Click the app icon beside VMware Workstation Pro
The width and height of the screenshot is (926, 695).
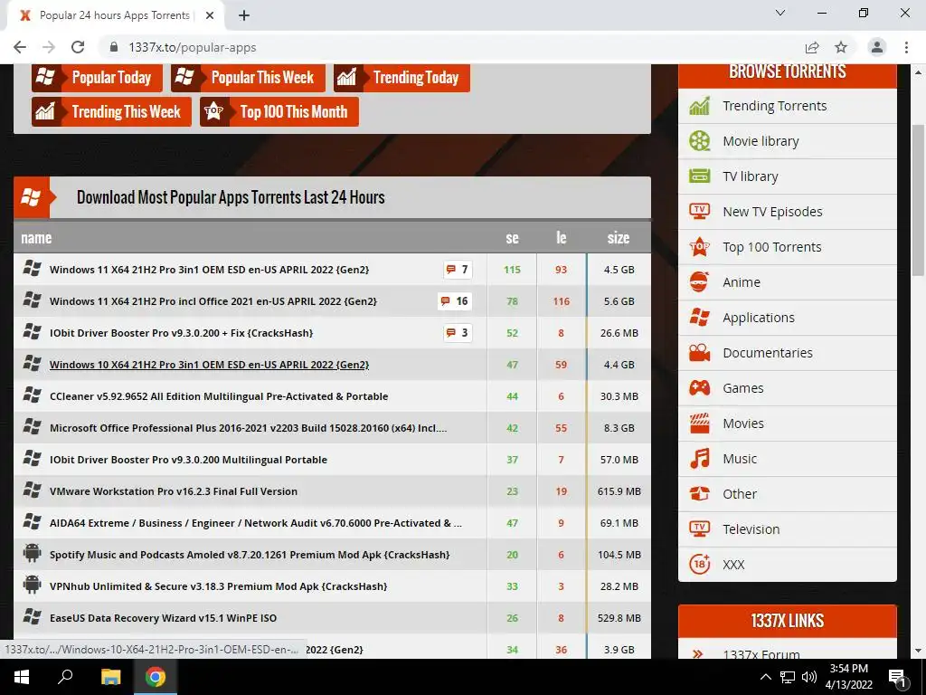(x=32, y=490)
